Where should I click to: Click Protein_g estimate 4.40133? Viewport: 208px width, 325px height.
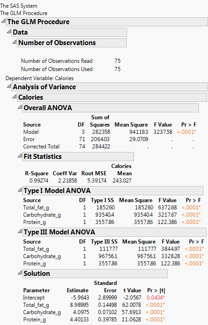pos(79,320)
